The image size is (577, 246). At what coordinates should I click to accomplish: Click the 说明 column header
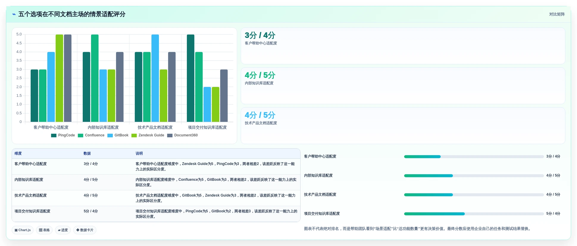tap(139, 154)
